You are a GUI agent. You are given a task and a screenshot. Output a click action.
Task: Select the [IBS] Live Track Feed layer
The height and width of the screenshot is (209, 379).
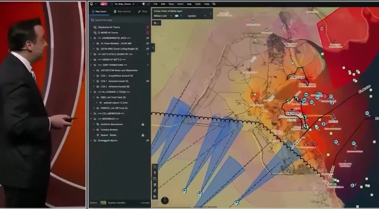113,97
